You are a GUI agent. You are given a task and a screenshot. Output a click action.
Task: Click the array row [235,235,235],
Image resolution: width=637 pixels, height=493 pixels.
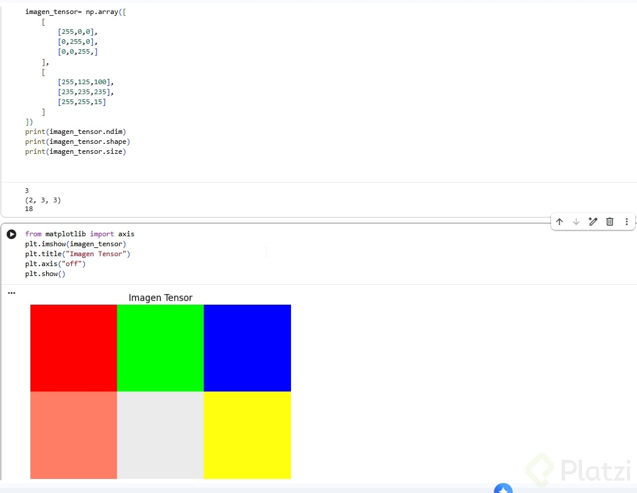(86, 92)
